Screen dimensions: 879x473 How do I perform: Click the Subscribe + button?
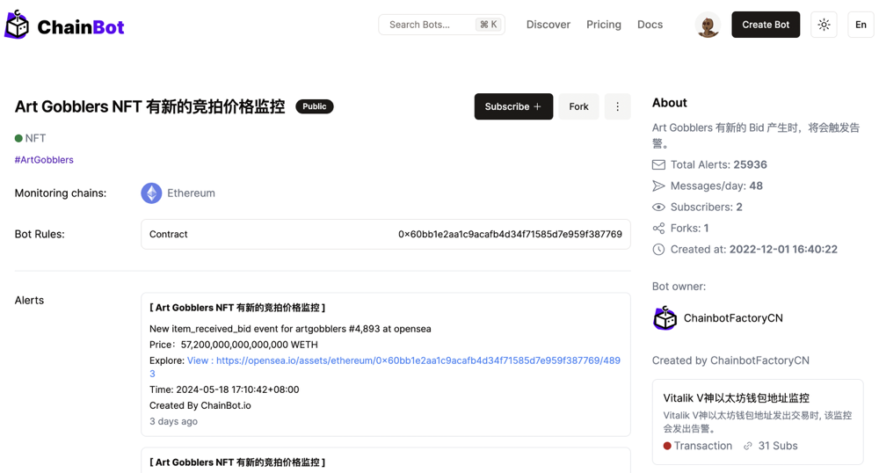pyautogui.click(x=513, y=106)
